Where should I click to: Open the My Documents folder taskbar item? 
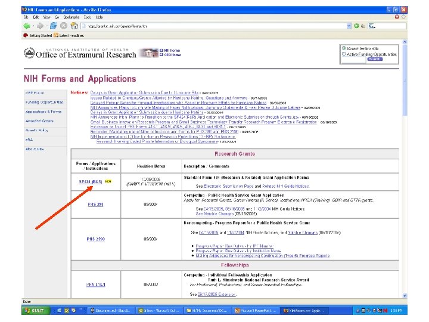point(207,311)
